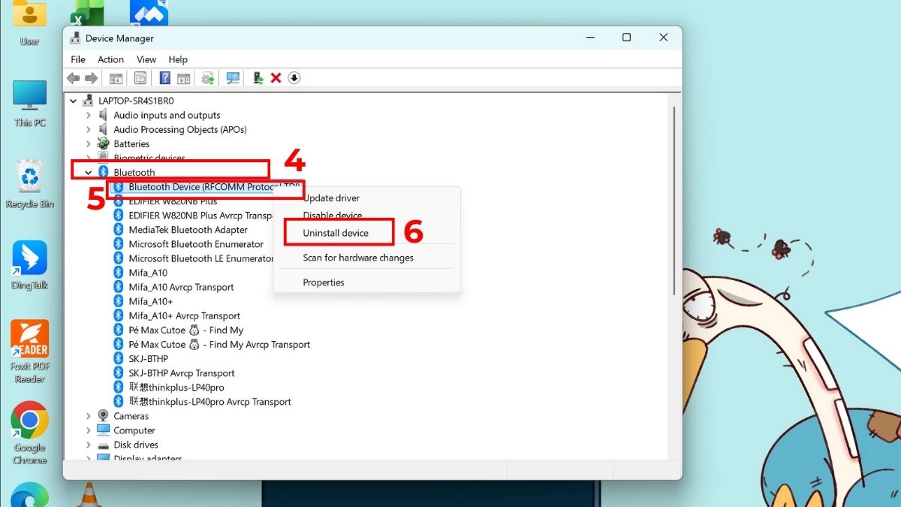Open the Foxit PDF Reader desktop shortcut
Viewport: 901px width, 507px height.
click(30, 351)
